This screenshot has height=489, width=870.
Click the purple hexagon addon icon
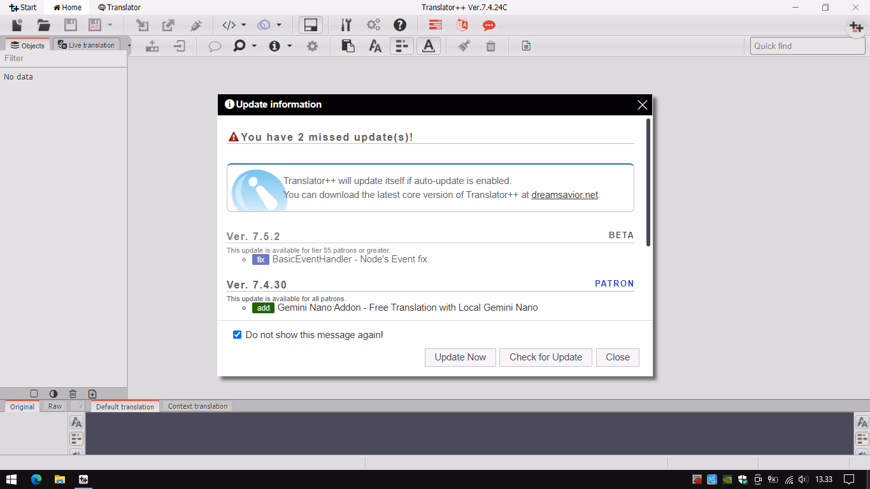tap(264, 25)
